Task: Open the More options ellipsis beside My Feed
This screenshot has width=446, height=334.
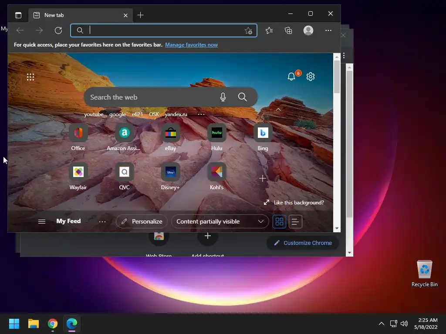Action: [x=102, y=221]
